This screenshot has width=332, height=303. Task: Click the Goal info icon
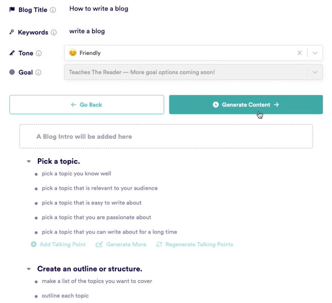[38, 72]
